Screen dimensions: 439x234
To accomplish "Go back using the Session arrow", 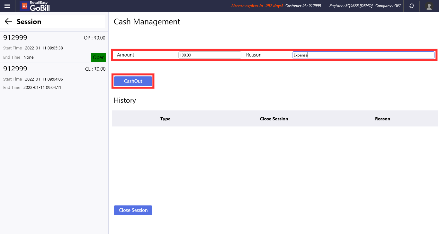I will [x=8, y=22].
